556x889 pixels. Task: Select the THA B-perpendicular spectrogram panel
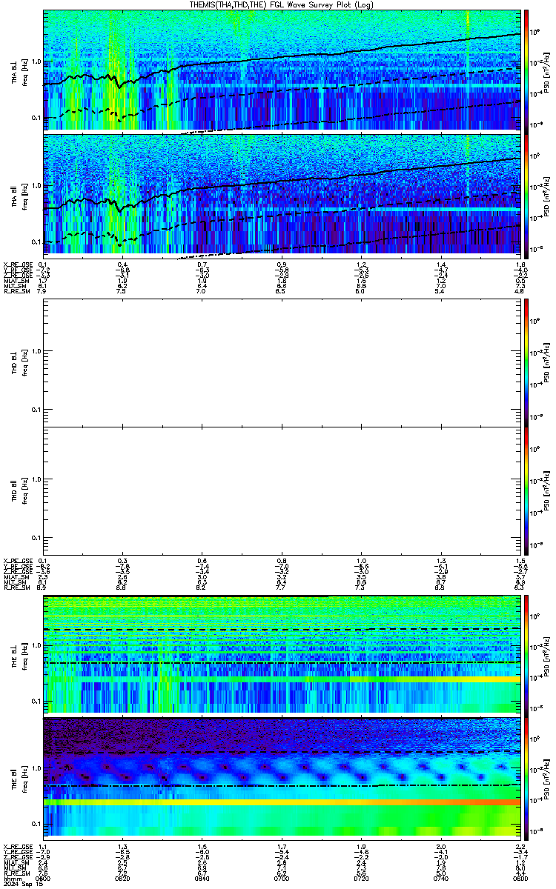(281, 70)
